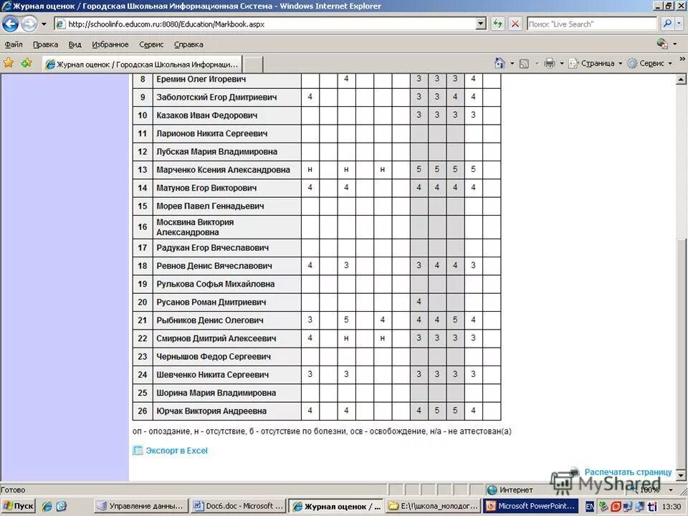Click row number 20 for Русанов
The image size is (688, 516).
click(x=143, y=302)
